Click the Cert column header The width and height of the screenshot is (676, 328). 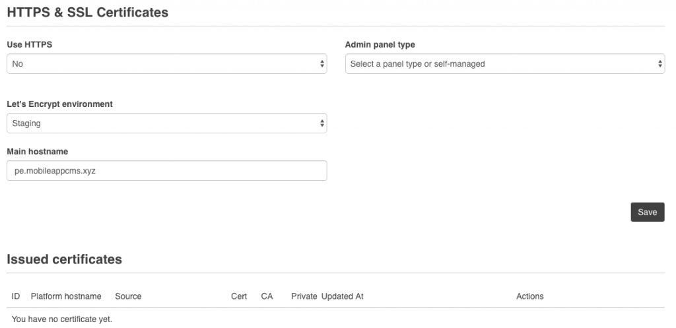coord(239,296)
